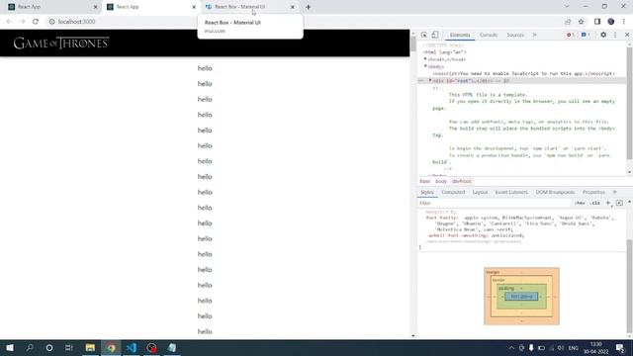Open the Elements tab in DevTools
The height and width of the screenshot is (356, 633).
click(460, 36)
